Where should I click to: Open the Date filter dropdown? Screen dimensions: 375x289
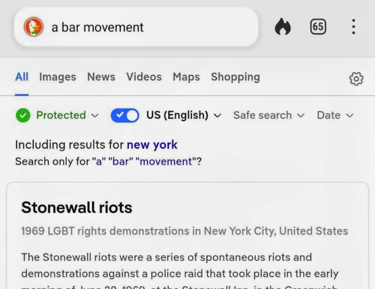[335, 115]
